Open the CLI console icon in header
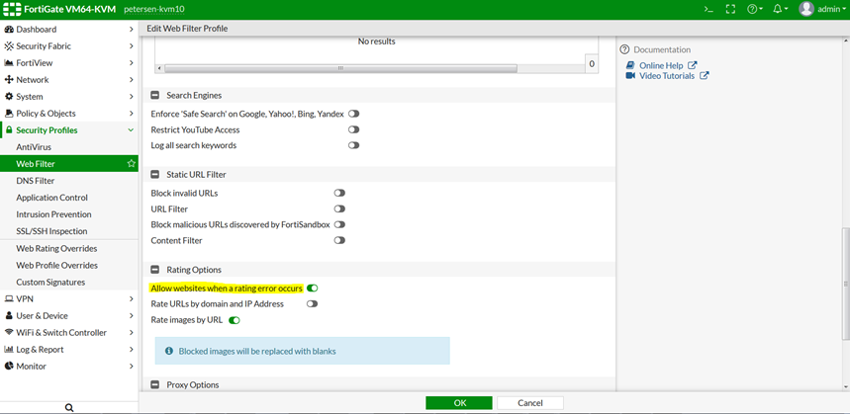850x414 pixels. (708, 9)
